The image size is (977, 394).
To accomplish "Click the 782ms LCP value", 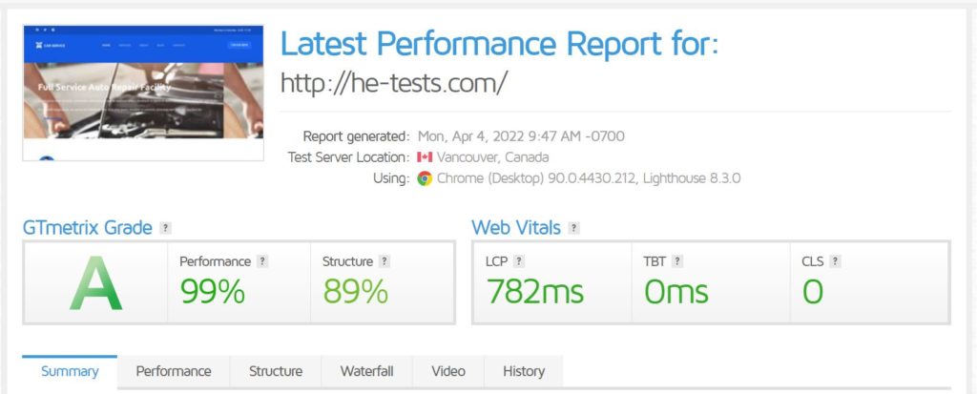I will coord(534,292).
